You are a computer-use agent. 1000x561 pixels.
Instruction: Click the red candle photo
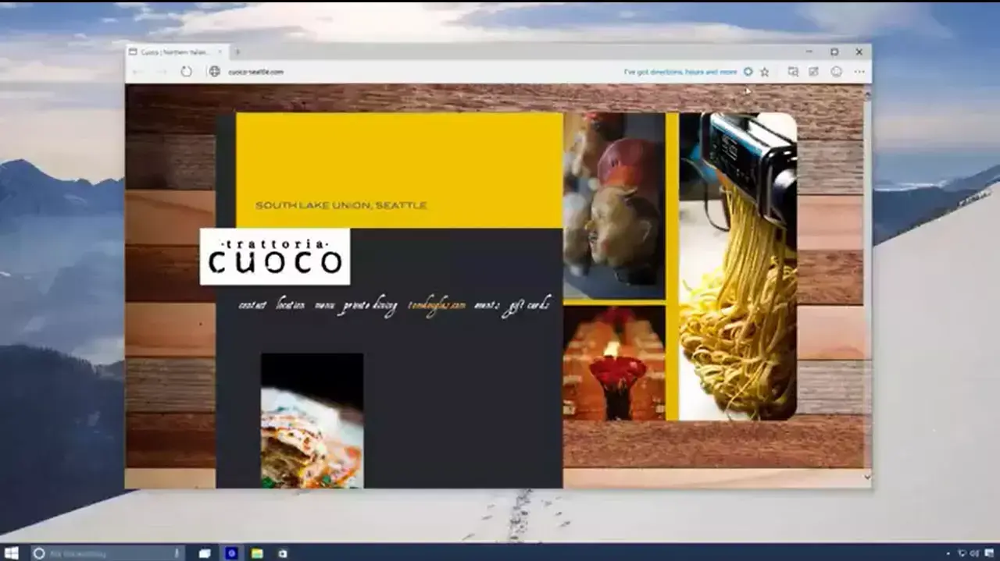click(x=614, y=363)
